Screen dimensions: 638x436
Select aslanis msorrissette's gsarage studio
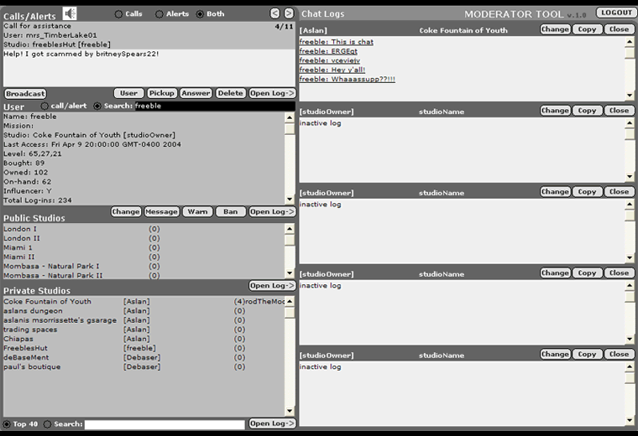coord(144,320)
